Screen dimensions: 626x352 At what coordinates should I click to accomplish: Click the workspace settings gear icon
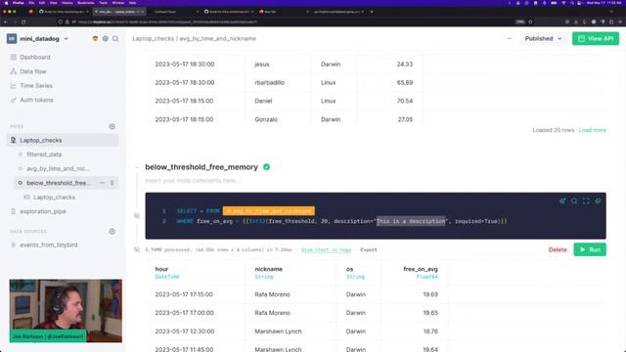(106, 39)
